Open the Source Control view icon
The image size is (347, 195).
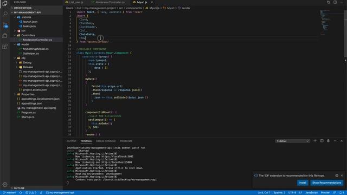coord(5,25)
